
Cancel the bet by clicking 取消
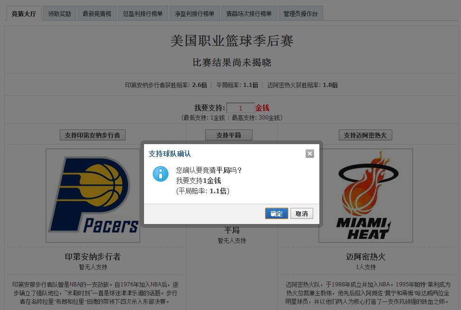[301, 213]
